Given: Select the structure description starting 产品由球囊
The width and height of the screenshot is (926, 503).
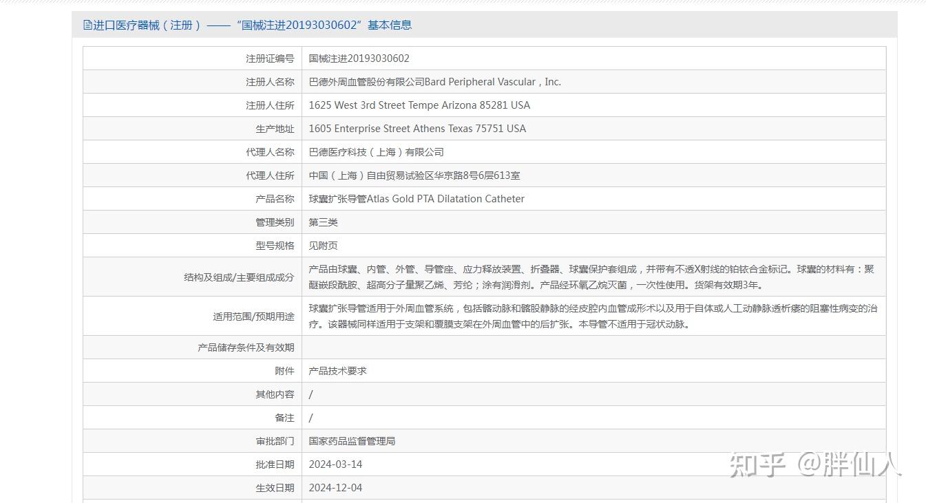Looking at the screenshot, I should pyautogui.click(x=591, y=277).
